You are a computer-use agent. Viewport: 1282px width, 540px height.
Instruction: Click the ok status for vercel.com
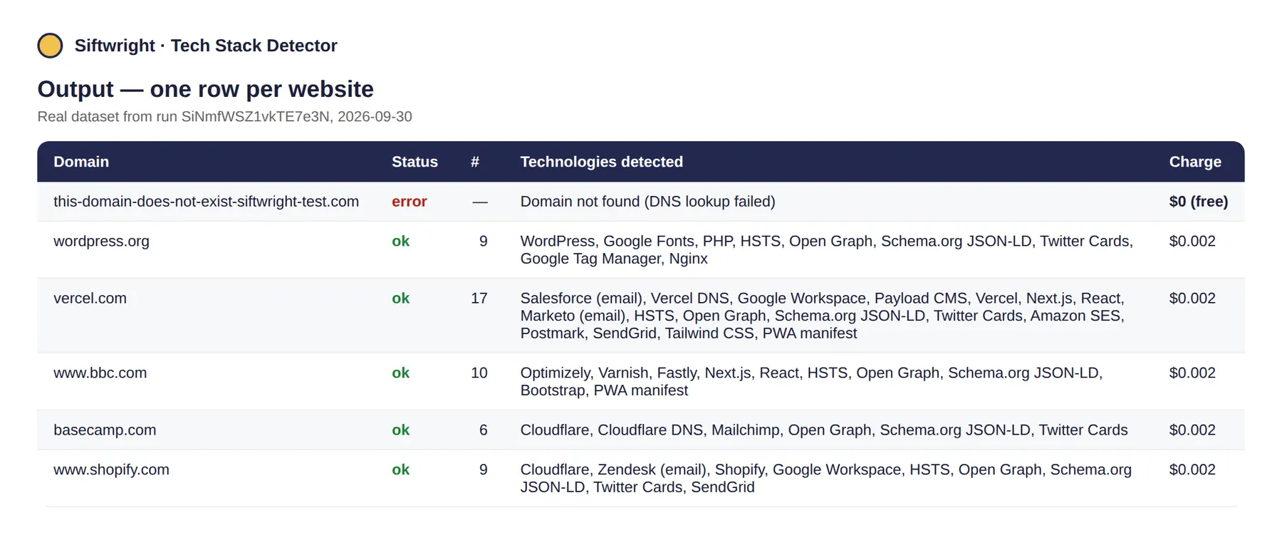point(400,298)
